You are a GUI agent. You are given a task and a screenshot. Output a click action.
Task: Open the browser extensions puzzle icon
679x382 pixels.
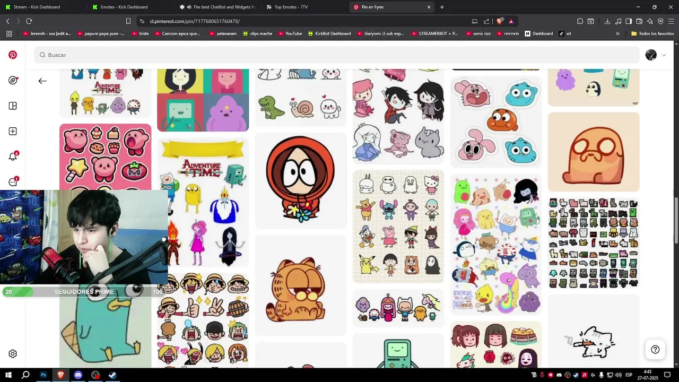580,21
